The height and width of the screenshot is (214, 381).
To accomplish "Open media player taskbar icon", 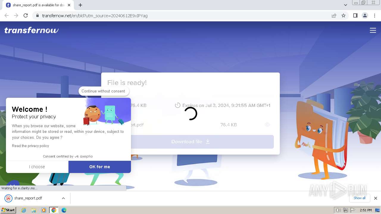I will tap(43, 210).
